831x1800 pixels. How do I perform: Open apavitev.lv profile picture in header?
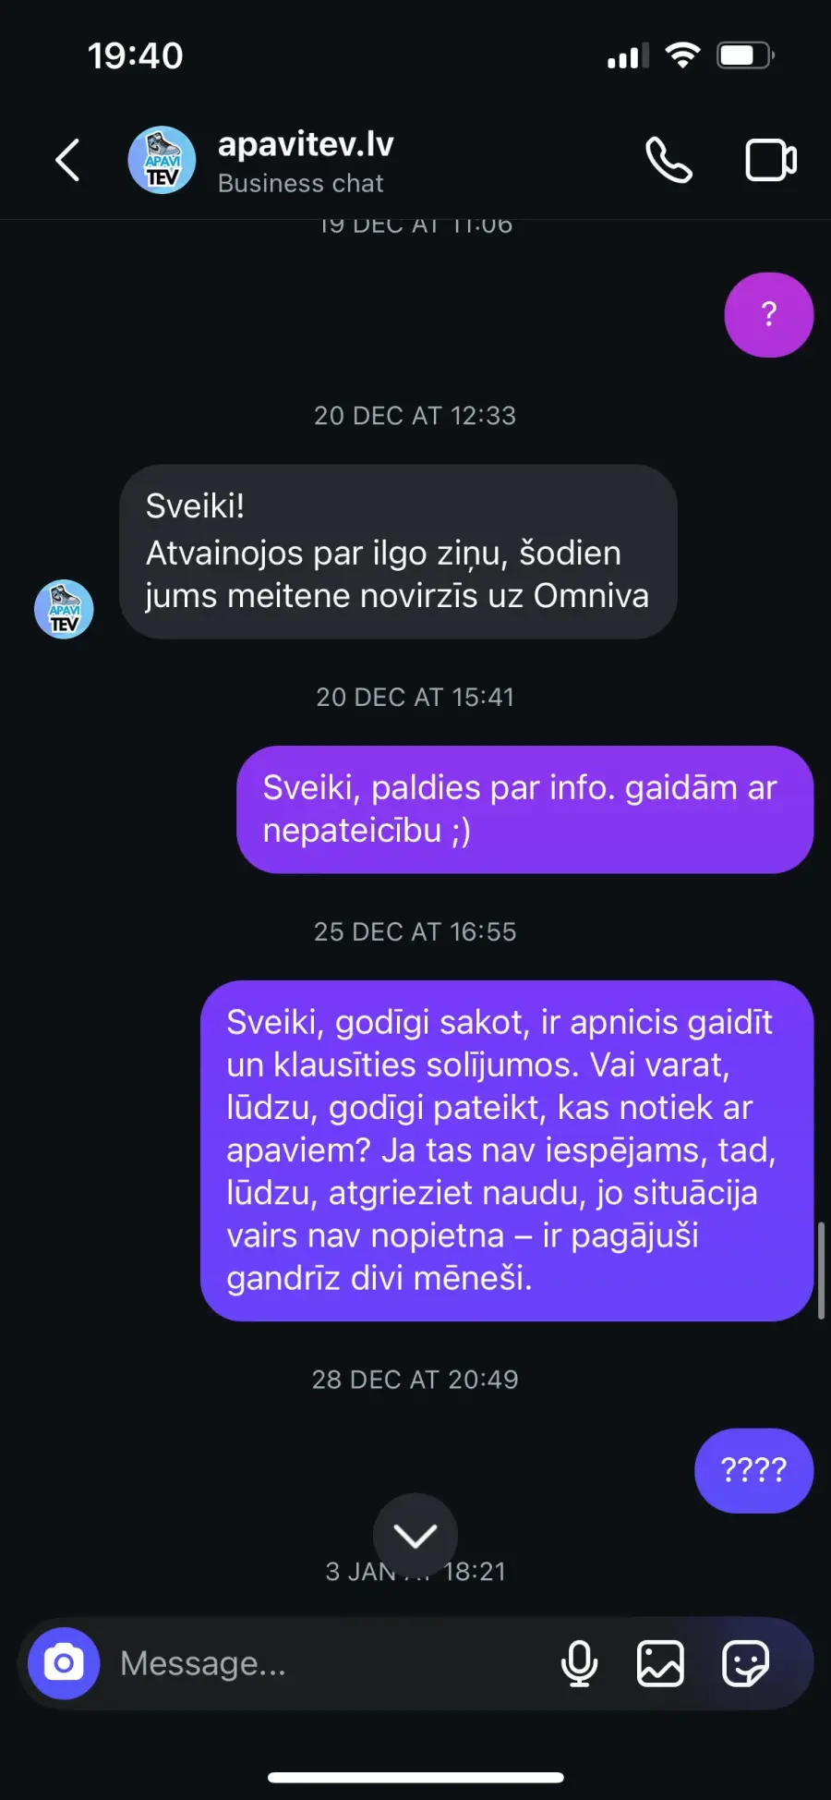[x=162, y=161]
